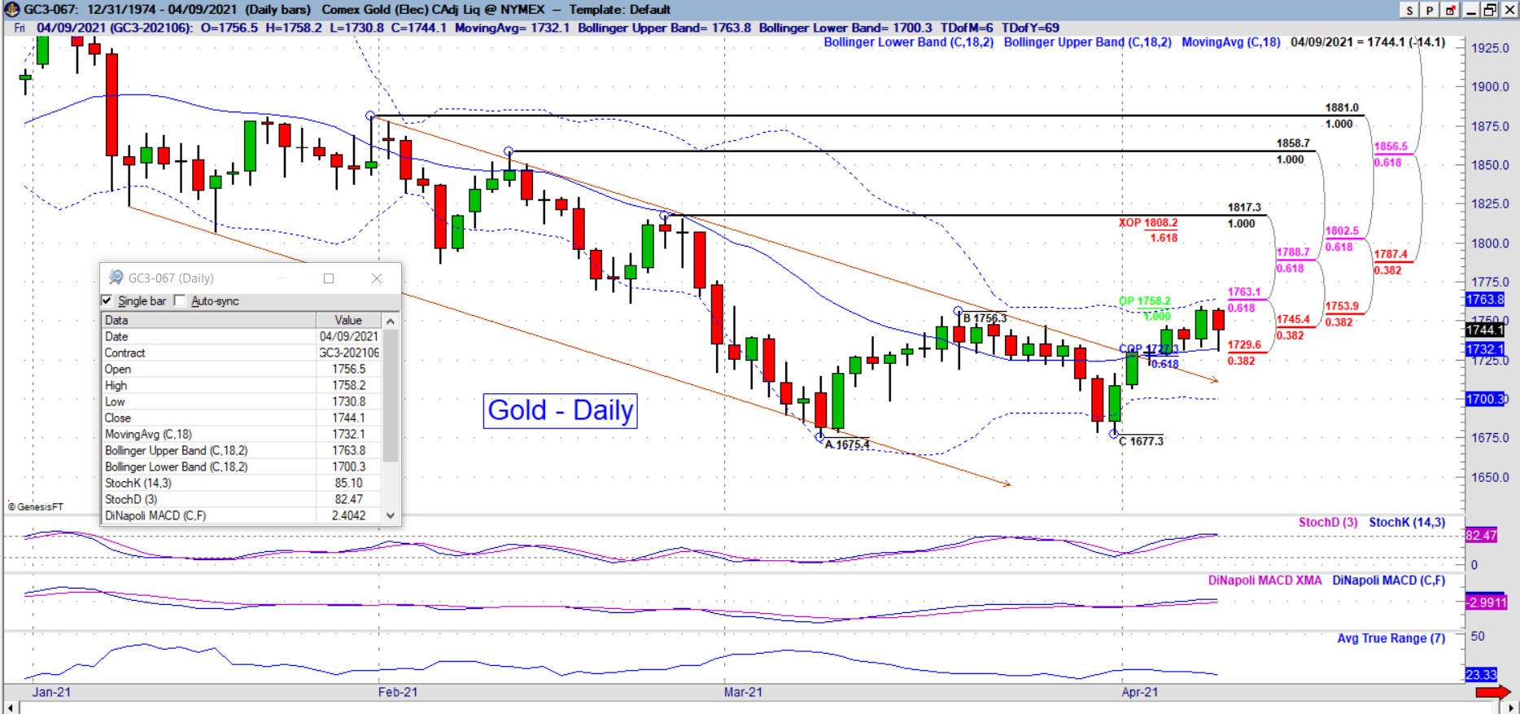
Task: Click the 1881.0 horizontal resistance line label
Action: point(1342,107)
